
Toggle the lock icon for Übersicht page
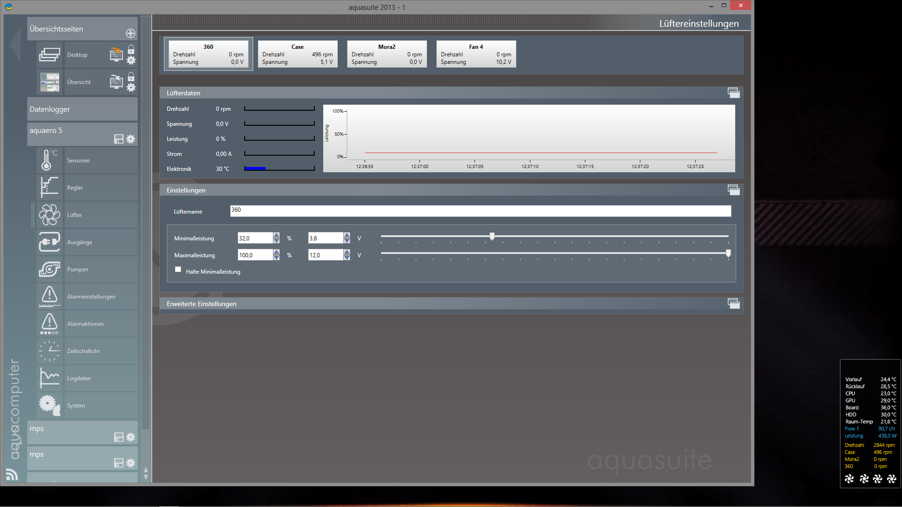(x=131, y=77)
